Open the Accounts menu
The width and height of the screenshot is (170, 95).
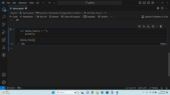click(x=4, y=75)
